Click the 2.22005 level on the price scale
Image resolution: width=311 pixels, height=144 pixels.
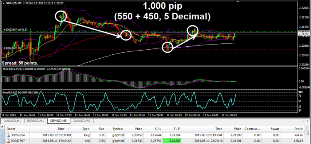click(x=303, y=8)
